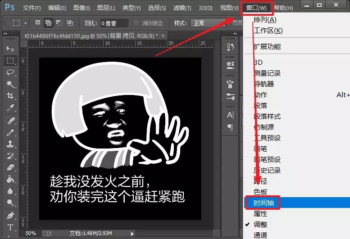The height and width of the screenshot is (239, 350).
Task: Select the Eraser tool
Action: pos(10,167)
